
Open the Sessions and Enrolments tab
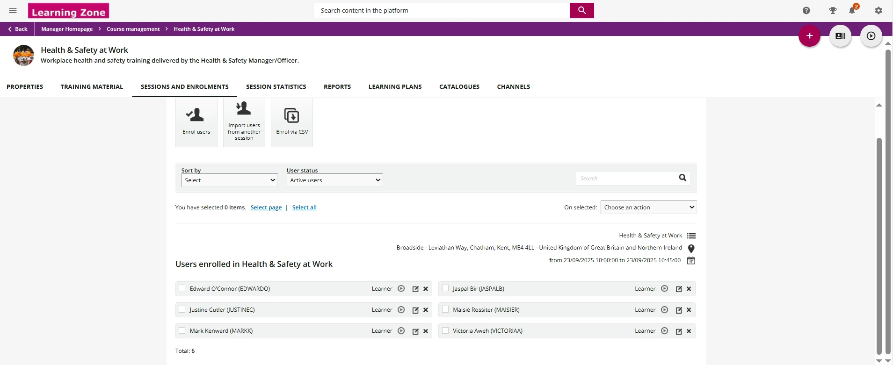(x=185, y=87)
